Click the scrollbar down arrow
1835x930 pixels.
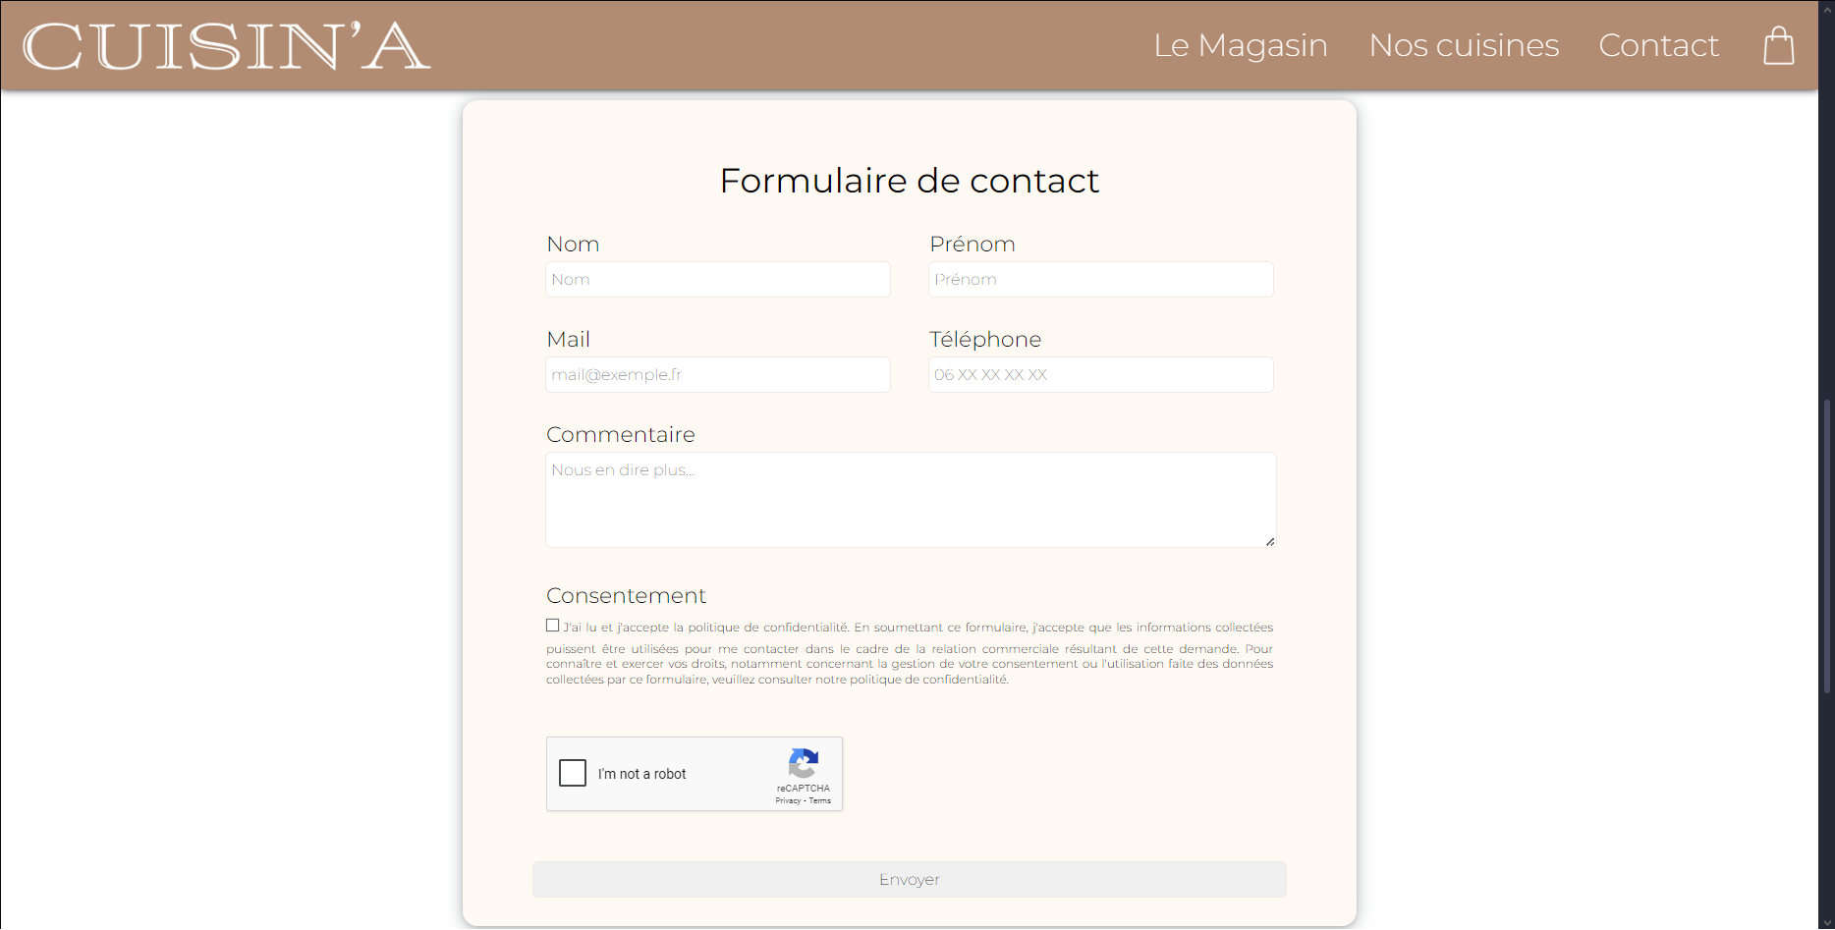pyautogui.click(x=1827, y=923)
